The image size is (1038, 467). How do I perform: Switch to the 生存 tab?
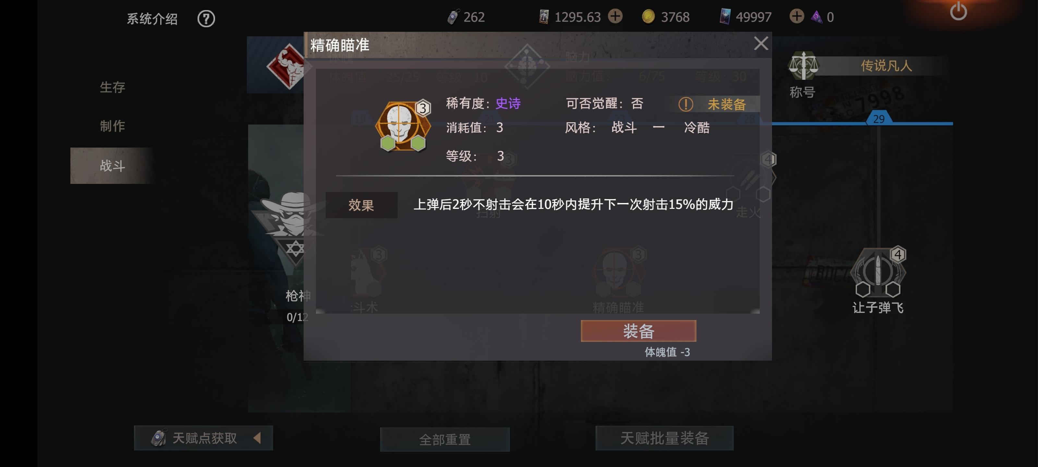point(113,87)
